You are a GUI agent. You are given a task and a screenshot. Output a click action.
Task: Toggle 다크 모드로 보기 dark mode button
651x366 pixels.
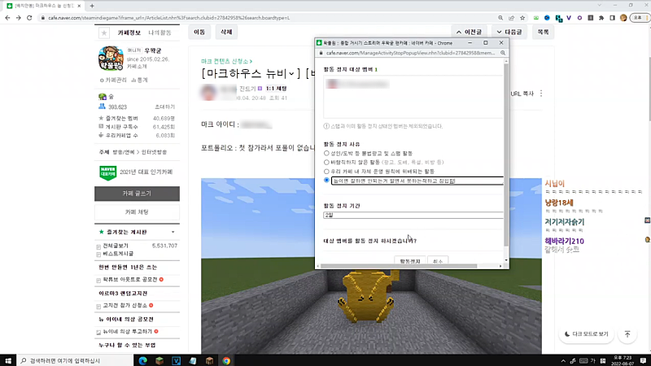(x=586, y=334)
